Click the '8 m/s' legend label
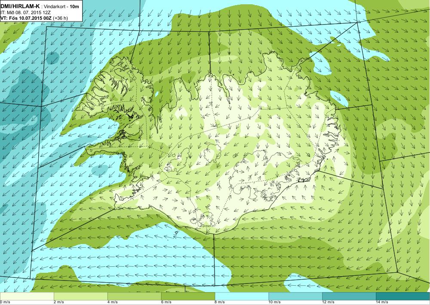This screenshot has height=305, width=430. click(220, 302)
